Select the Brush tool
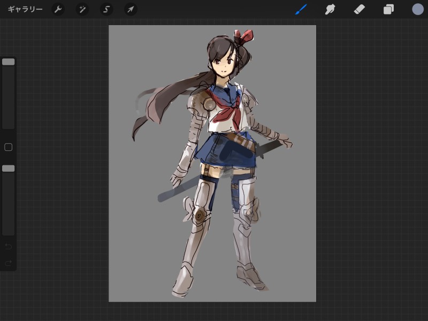This screenshot has height=321, width=428. coord(301,10)
